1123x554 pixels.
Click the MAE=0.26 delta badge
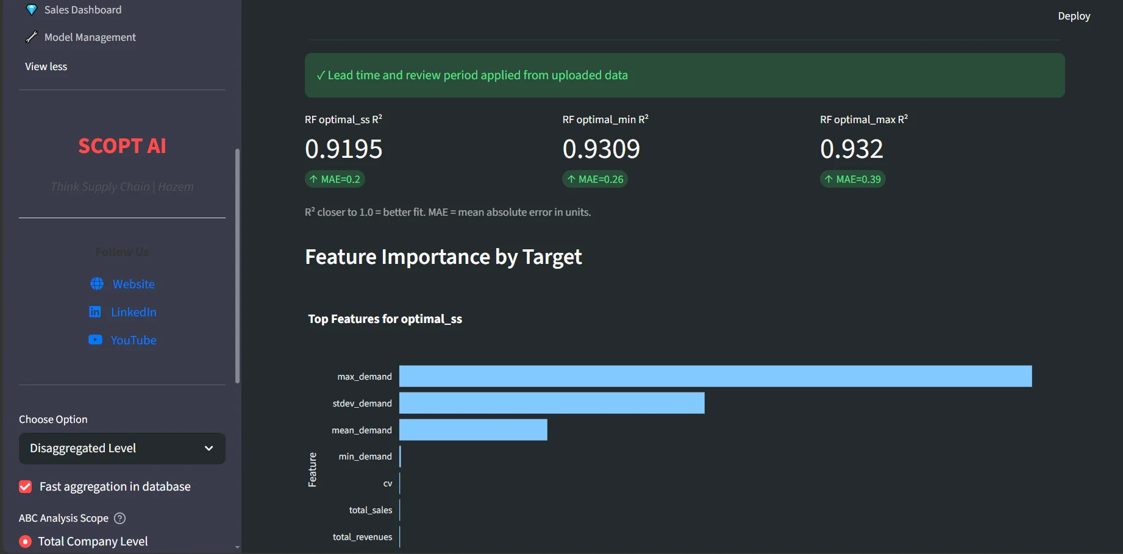tap(595, 179)
